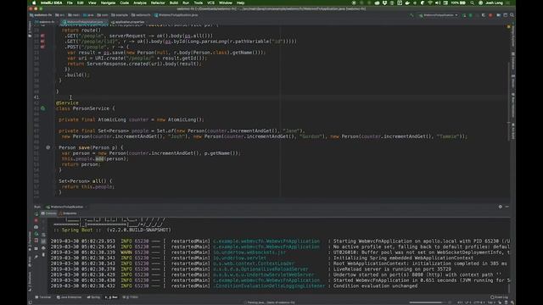Open the Apple menu
The width and height of the screenshot is (543, 305).
(34, 3)
